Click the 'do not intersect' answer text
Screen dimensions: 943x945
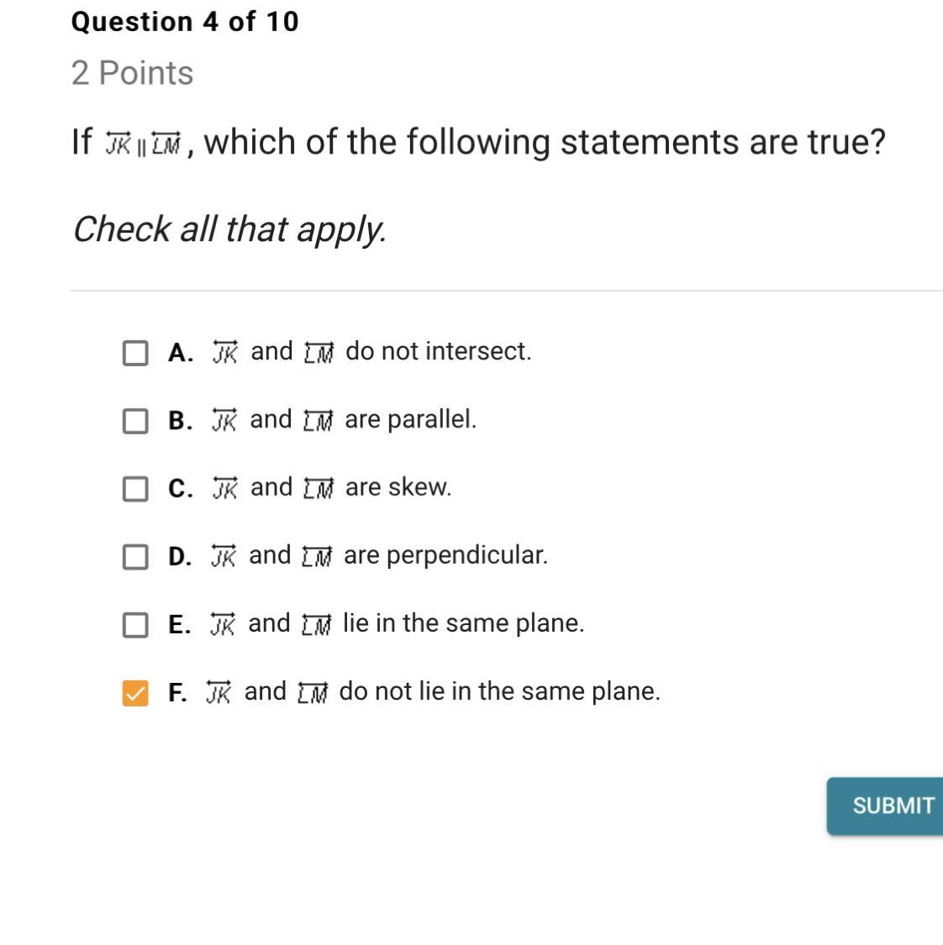coord(438,351)
